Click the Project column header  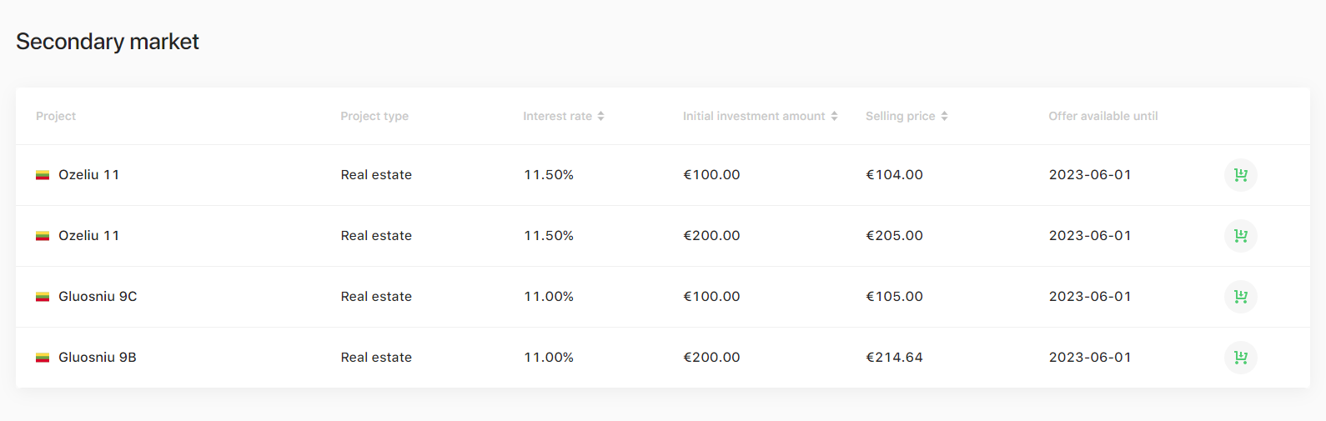(x=56, y=116)
